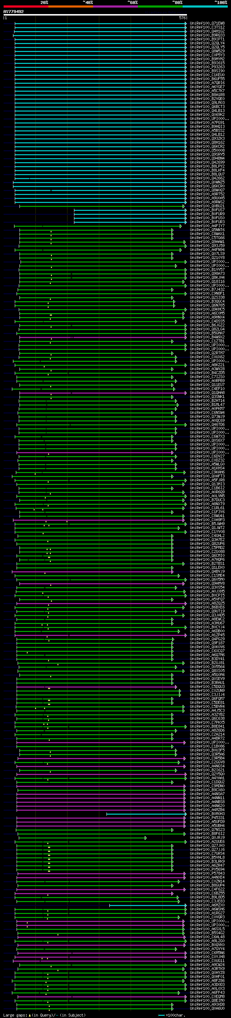Click the cyan ~100% identity legend bar
231x1018 pixels.
pos(205,7)
